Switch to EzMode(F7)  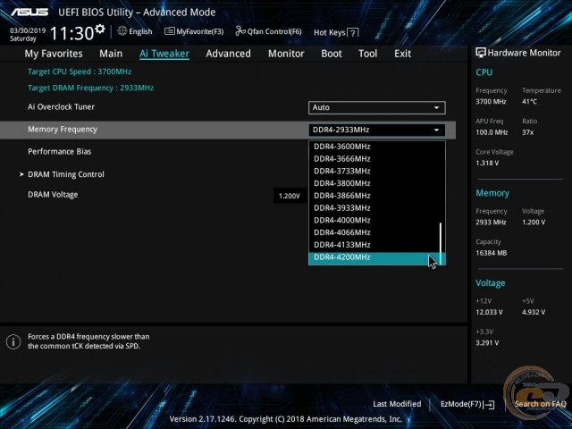pos(467,404)
